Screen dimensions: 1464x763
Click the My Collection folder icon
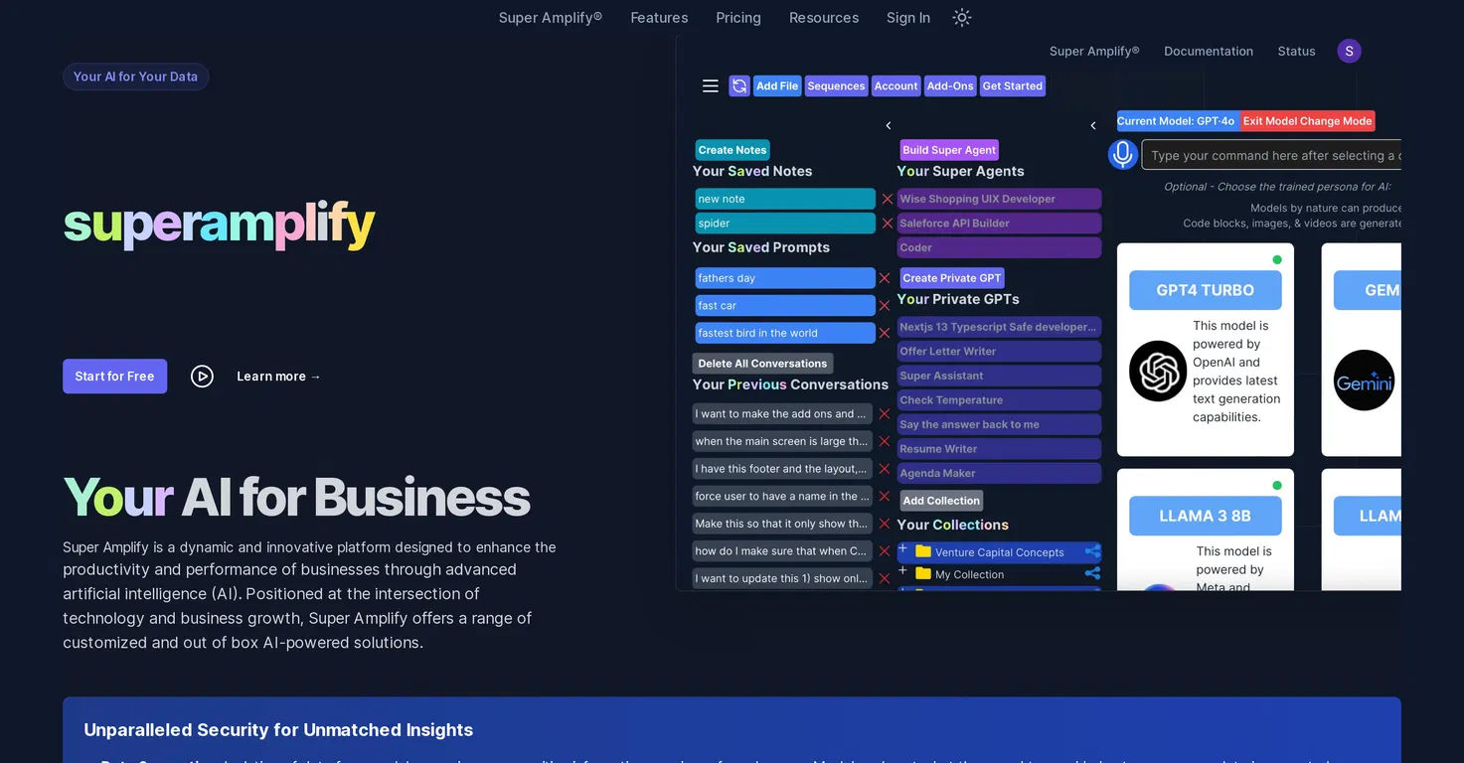coord(922,573)
